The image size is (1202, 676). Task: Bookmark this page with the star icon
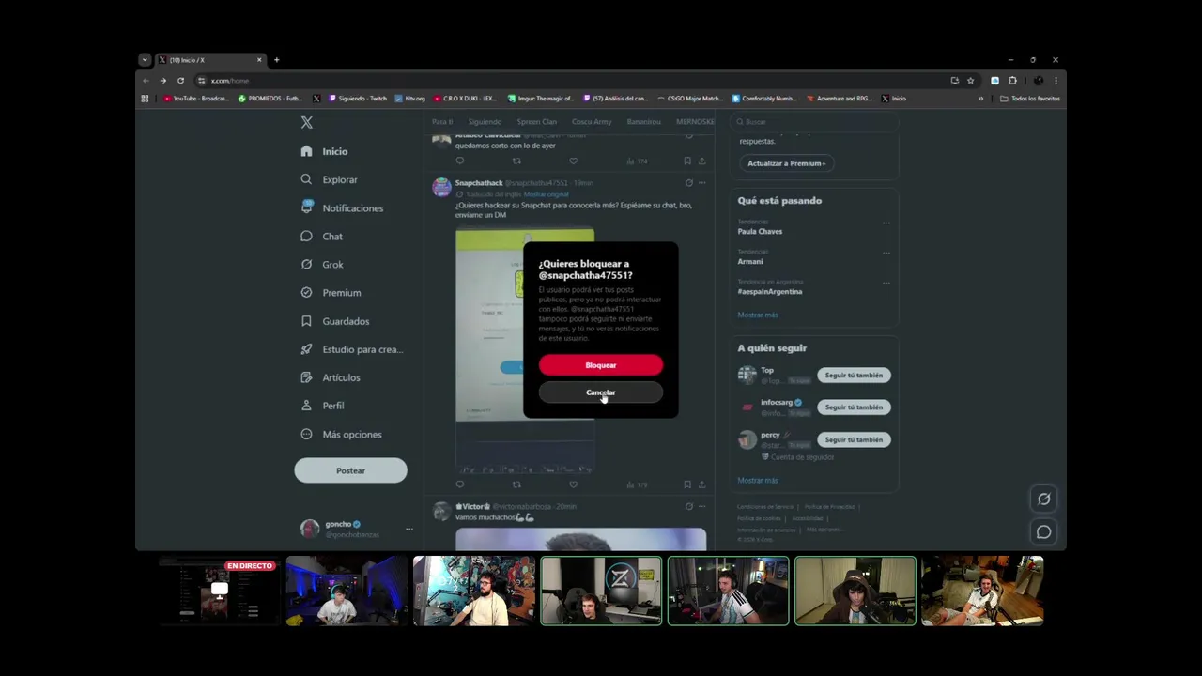click(971, 81)
